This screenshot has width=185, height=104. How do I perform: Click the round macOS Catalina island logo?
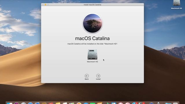(x=92, y=23)
